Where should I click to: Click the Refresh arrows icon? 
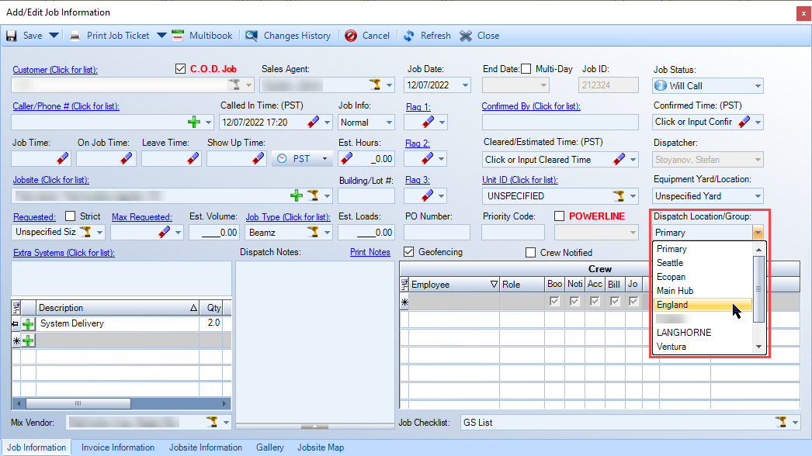pos(408,36)
